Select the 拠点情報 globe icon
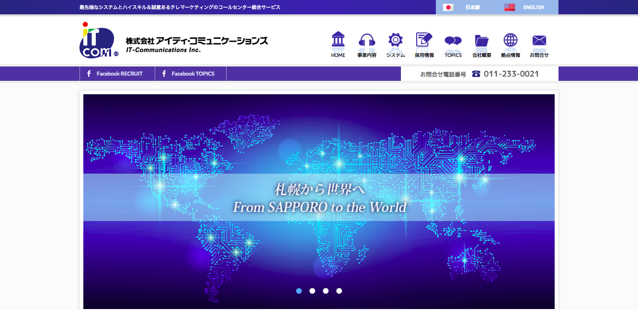The image size is (638, 310). coord(511,40)
